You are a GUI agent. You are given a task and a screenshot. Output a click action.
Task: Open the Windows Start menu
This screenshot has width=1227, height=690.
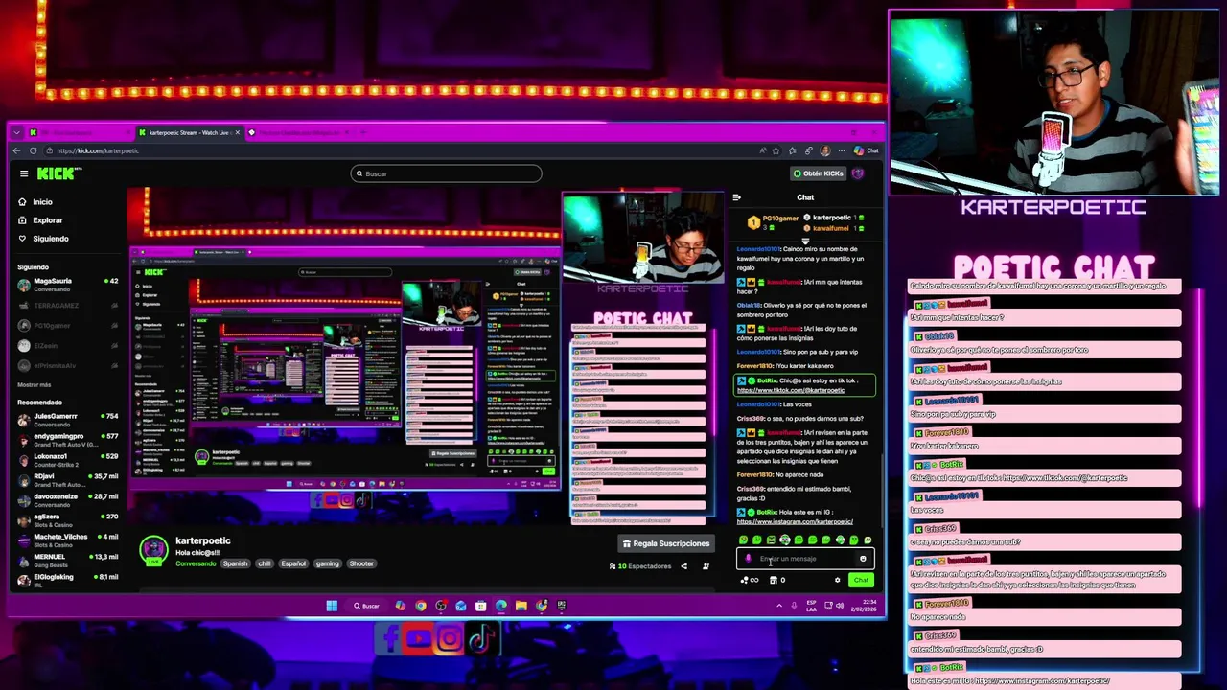pos(332,606)
